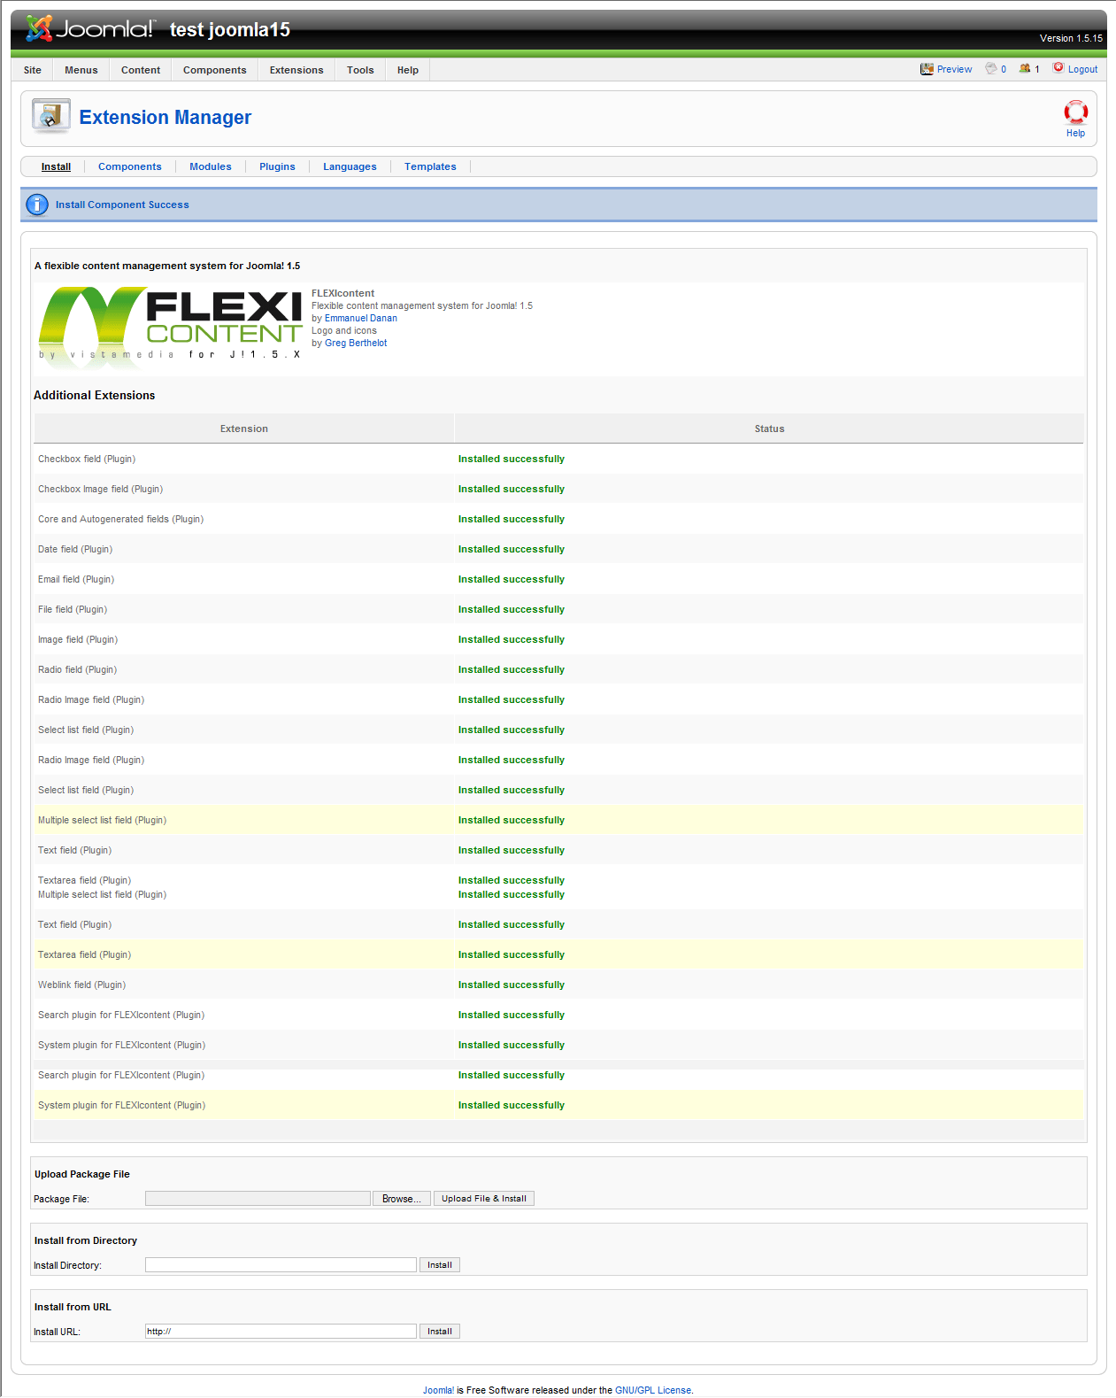Viewport: 1116px width, 1398px height.
Task: Click Upload File & Install button
Action: 484,1199
